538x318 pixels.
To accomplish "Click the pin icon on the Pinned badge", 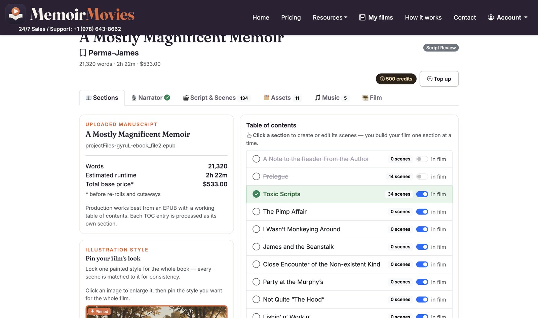I will point(92,312).
